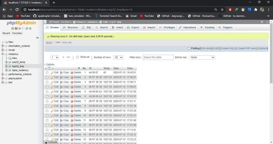Viewport: 273px width, 144px height.
Task: Open the Apps bookmarks shortcut
Action: (8, 16)
